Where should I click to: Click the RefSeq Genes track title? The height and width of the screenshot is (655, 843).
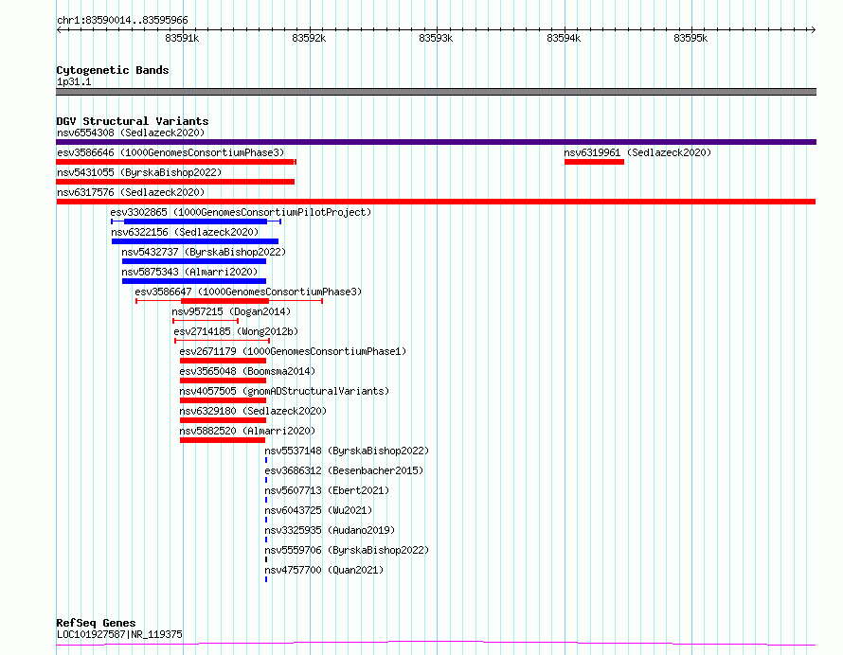tap(96, 623)
